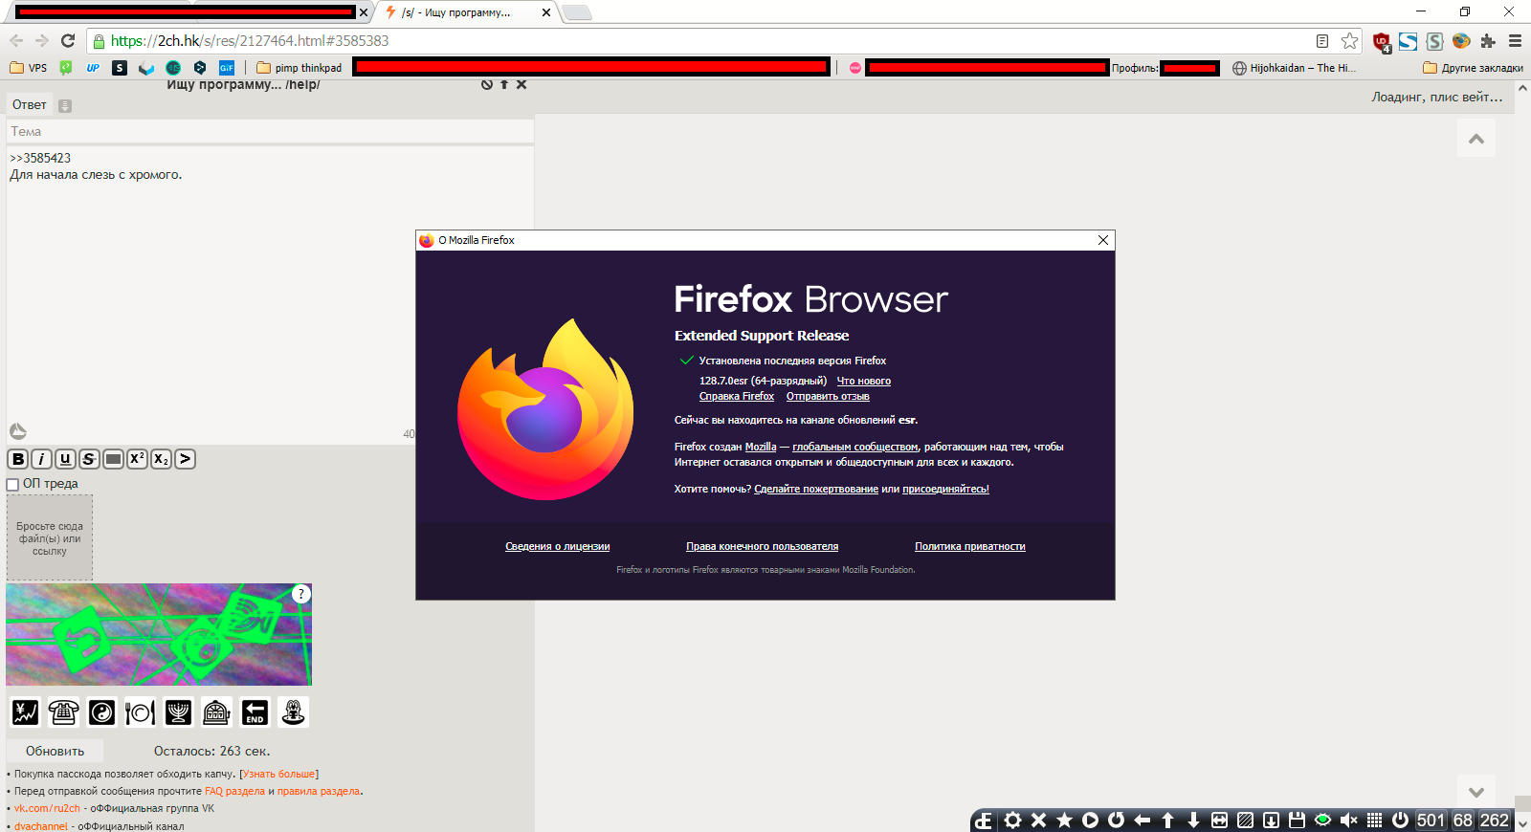Apply italic formatting in reply form

(x=42, y=459)
